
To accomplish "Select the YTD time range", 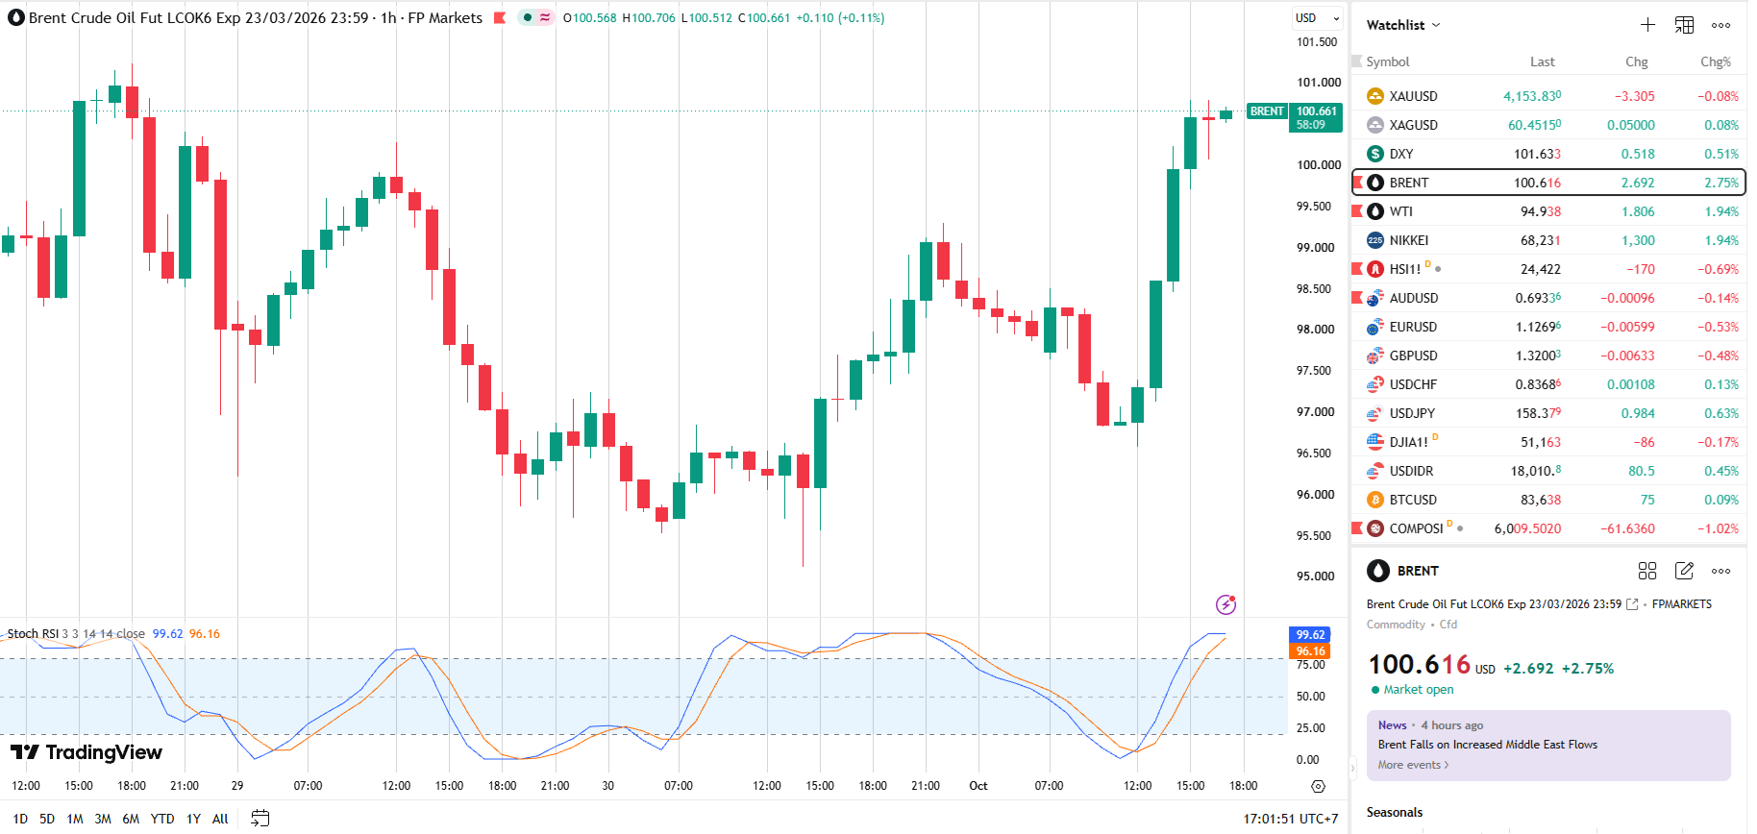I will pyautogui.click(x=162, y=819).
